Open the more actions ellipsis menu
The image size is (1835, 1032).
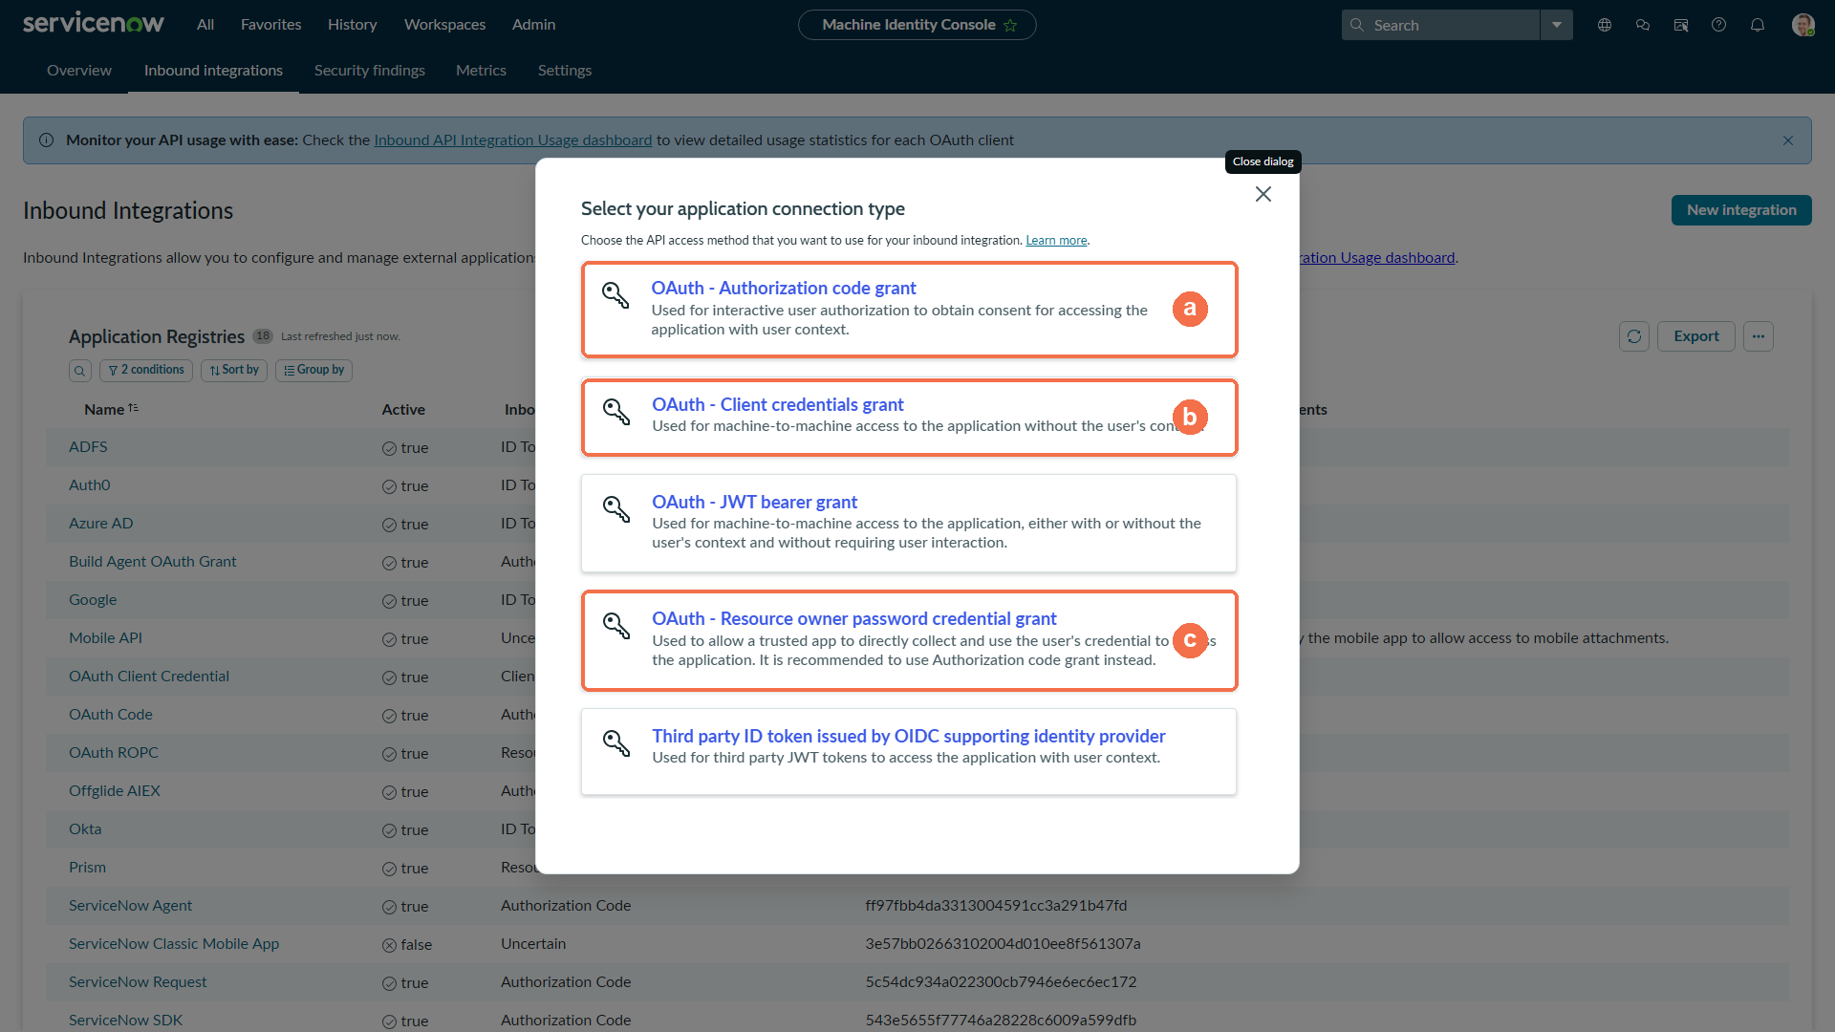[x=1759, y=336]
